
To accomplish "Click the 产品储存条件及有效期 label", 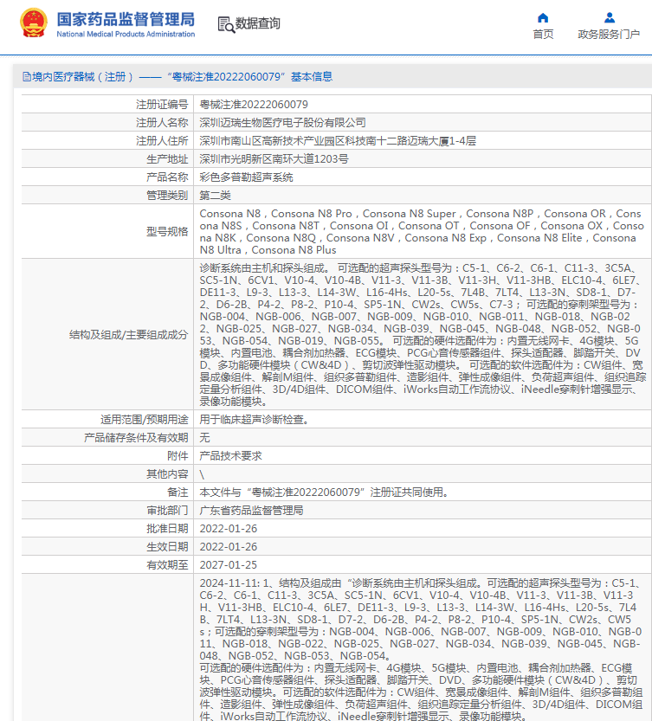I will pyautogui.click(x=136, y=438).
